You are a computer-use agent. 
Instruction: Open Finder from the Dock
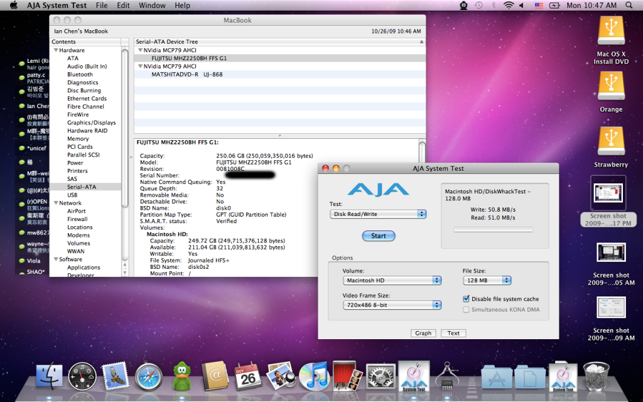(x=49, y=376)
